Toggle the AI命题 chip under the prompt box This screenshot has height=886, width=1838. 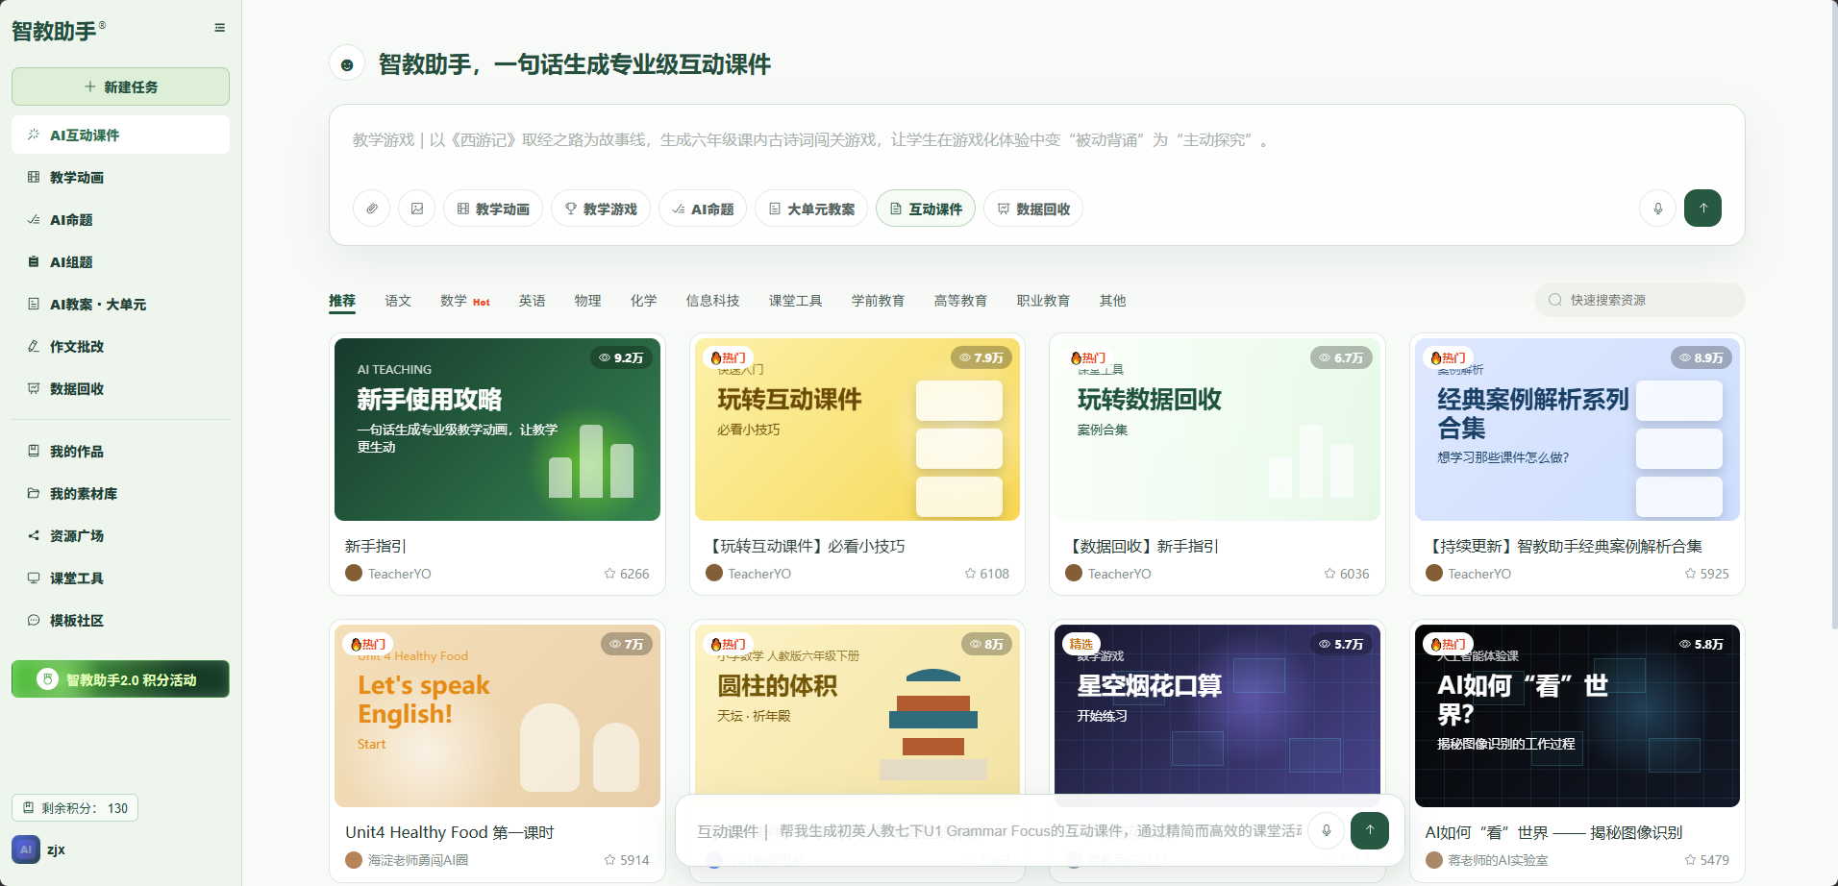point(703,209)
